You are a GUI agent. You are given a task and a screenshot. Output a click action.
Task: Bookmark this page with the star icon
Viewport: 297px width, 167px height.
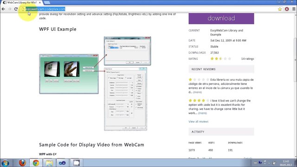coord(280,9)
